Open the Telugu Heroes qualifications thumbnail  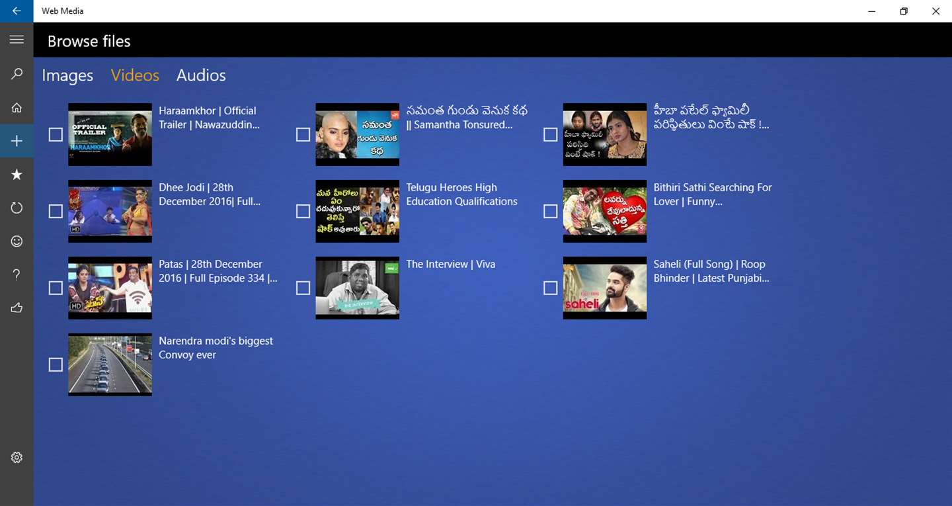pyautogui.click(x=357, y=211)
